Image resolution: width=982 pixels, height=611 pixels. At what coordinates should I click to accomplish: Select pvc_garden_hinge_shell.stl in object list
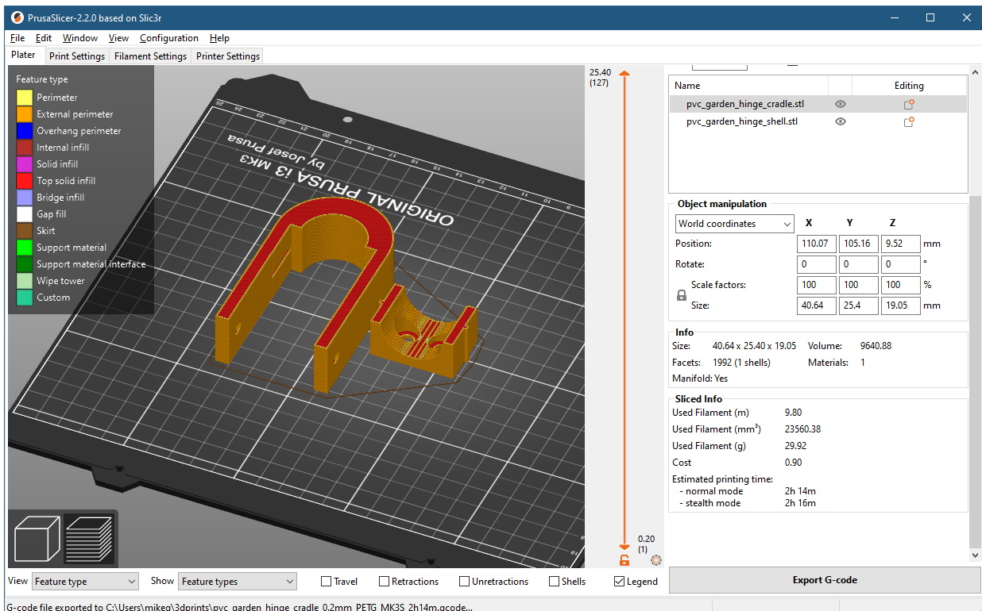click(818, 121)
